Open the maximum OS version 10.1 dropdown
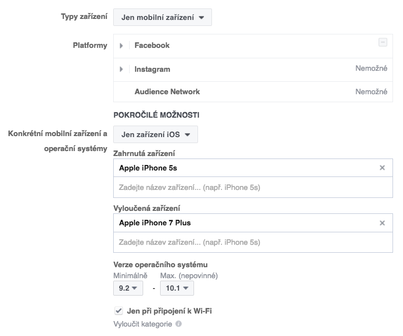 (177, 288)
